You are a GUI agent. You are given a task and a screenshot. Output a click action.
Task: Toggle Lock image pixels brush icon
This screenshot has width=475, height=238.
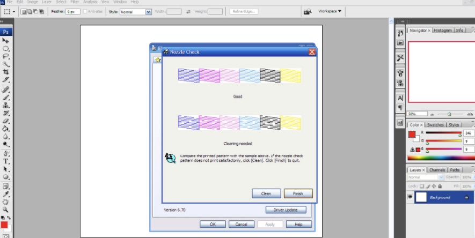tap(428, 186)
